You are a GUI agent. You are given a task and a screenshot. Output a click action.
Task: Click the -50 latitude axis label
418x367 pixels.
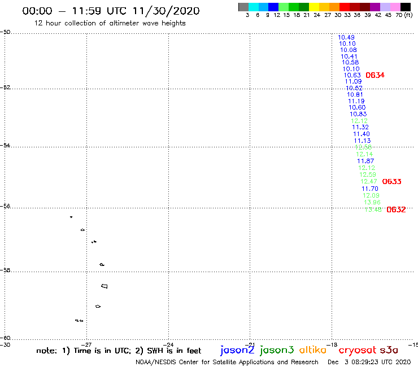(x=5, y=32)
